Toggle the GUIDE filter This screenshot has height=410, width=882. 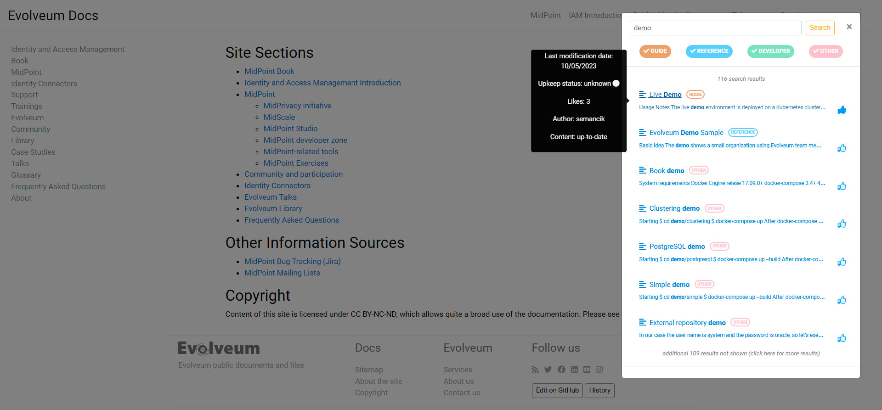655,51
